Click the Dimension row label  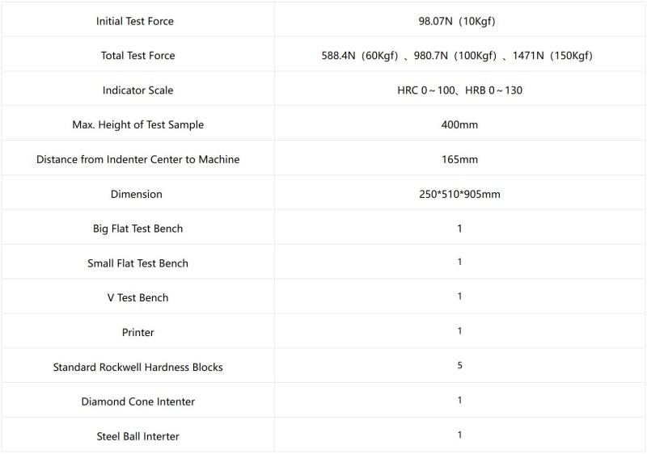(x=137, y=194)
